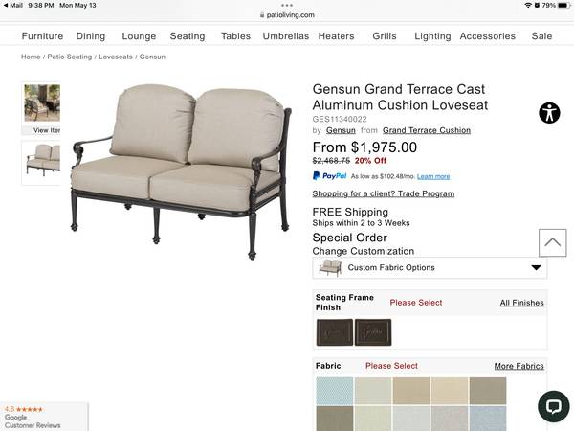Expand the Custom Fabric Options dropdown
574x431 pixels.
(430, 267)
